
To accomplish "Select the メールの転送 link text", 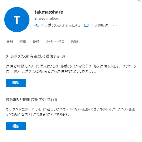I will coord(99,25).
